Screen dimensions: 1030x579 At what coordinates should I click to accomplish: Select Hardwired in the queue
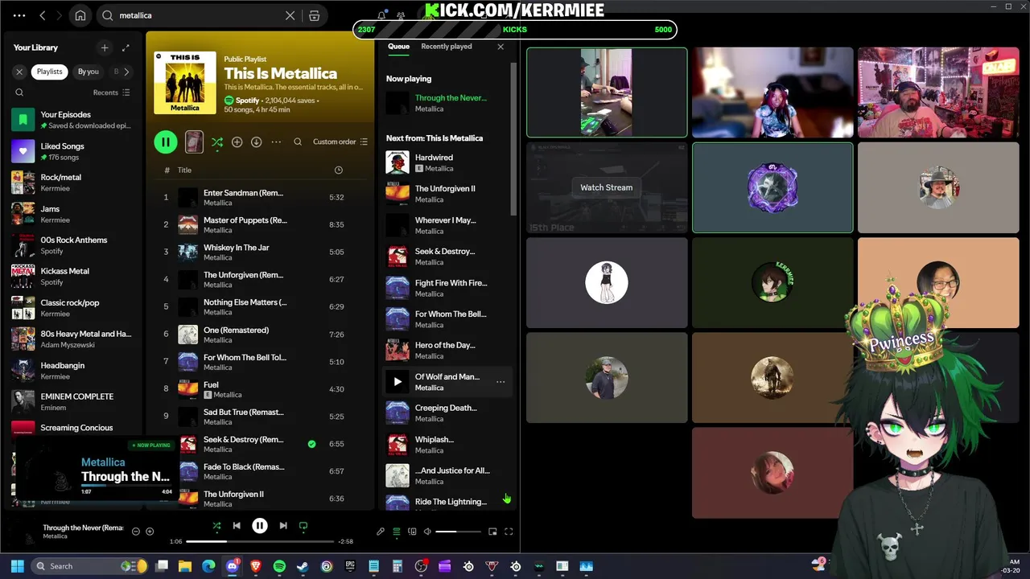[x=446, y=162]
